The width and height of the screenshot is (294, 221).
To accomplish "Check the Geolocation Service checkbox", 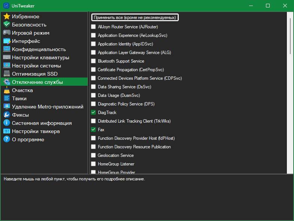I will (94, 155).
